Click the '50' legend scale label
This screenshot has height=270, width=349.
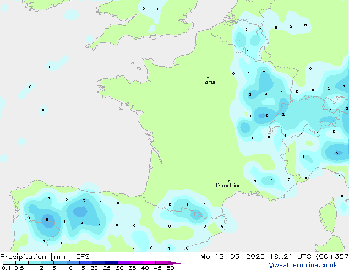coord(170,268)
